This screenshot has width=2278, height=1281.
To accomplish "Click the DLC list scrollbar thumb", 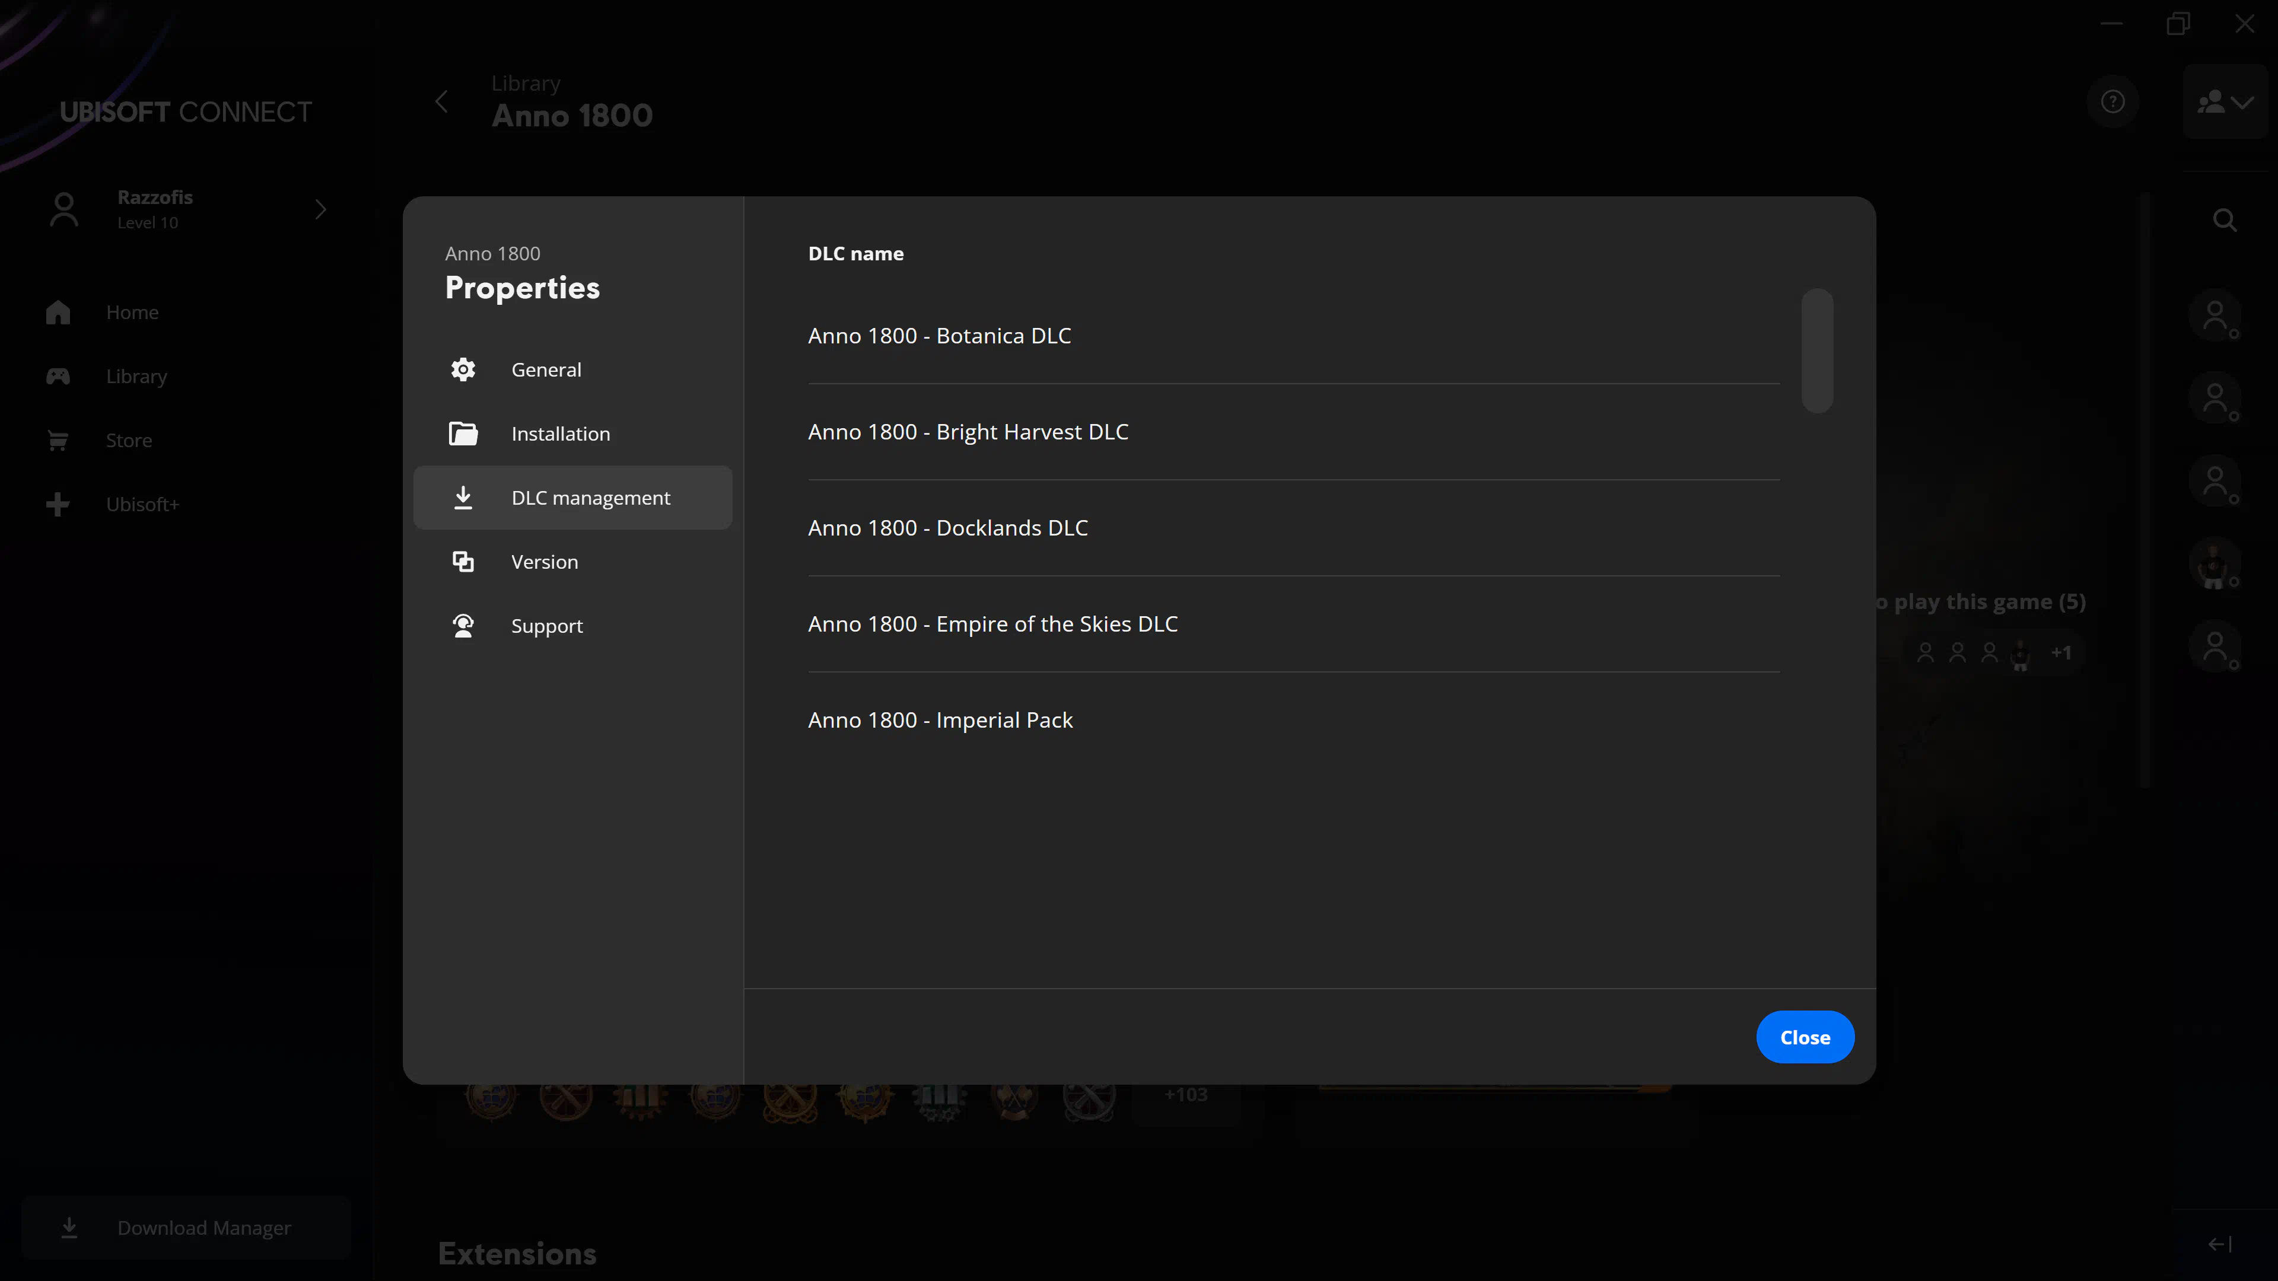I will (x=1816, y=350).
